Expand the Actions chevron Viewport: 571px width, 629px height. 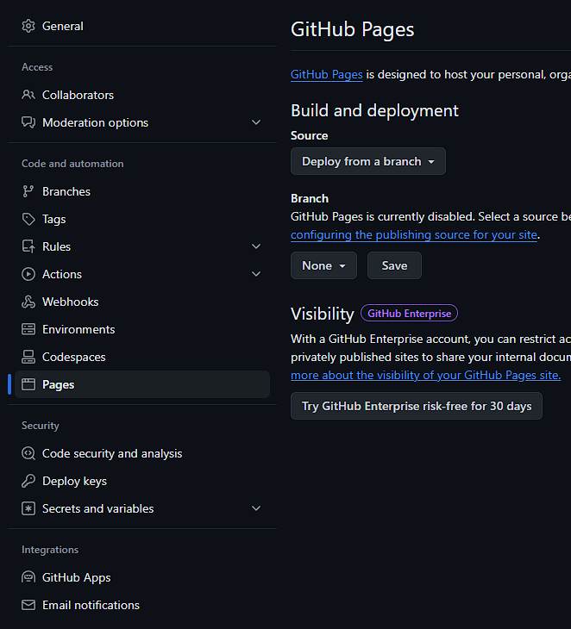tap(256, 274)
